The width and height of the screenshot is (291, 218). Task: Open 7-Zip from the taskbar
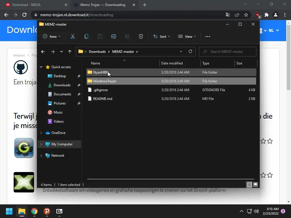coord(59,211)
